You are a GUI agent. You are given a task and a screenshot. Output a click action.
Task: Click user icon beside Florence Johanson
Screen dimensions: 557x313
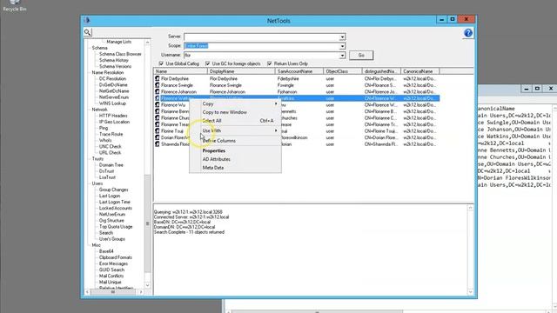pyautogui.click(x=157, y=91)
